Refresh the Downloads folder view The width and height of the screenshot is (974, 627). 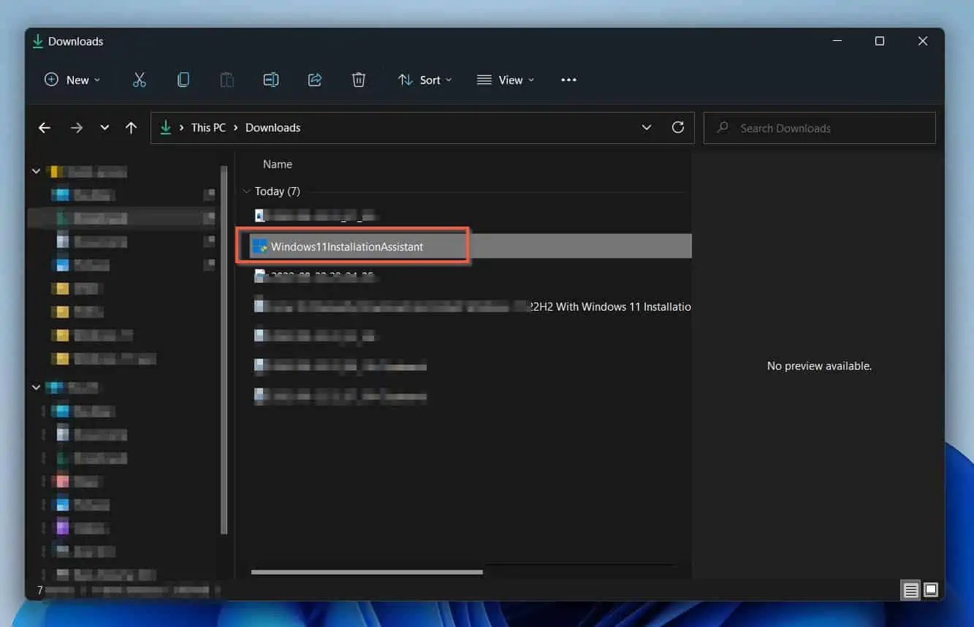tap(678, 127)
